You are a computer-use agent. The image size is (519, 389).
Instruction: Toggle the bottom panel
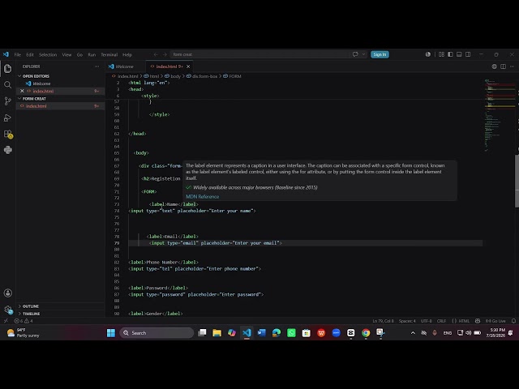pyautogui.click(x=459, y=54)
